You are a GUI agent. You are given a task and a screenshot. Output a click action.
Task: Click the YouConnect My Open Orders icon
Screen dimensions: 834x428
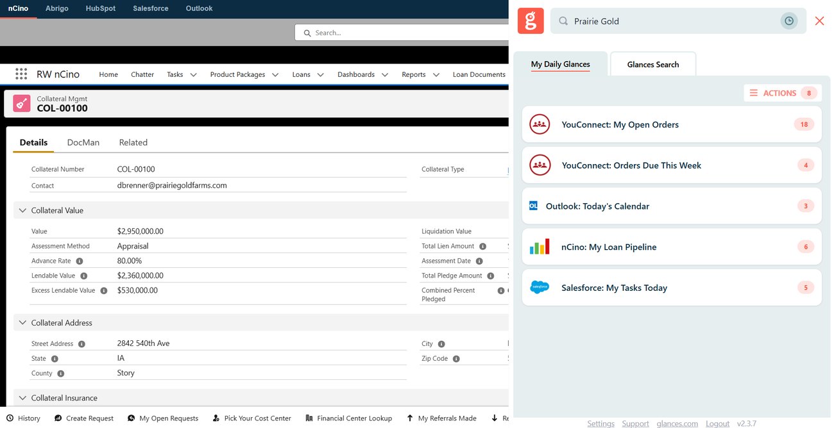pos(540,124)
